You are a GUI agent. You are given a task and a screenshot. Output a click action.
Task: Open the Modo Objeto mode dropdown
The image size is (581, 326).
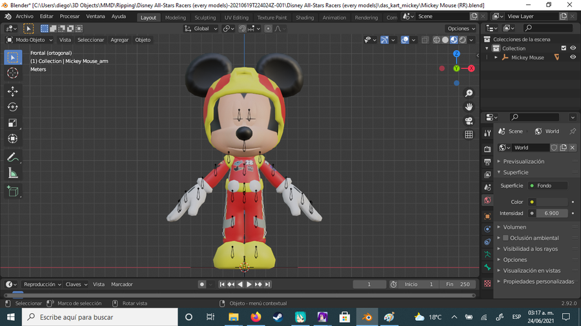point(30,40)
